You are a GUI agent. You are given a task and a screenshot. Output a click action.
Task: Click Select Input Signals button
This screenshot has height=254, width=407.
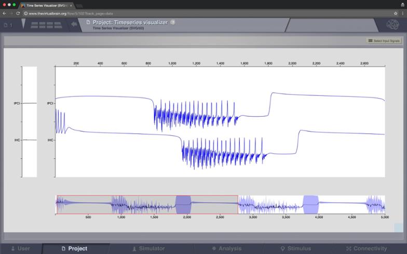(384, 40)
